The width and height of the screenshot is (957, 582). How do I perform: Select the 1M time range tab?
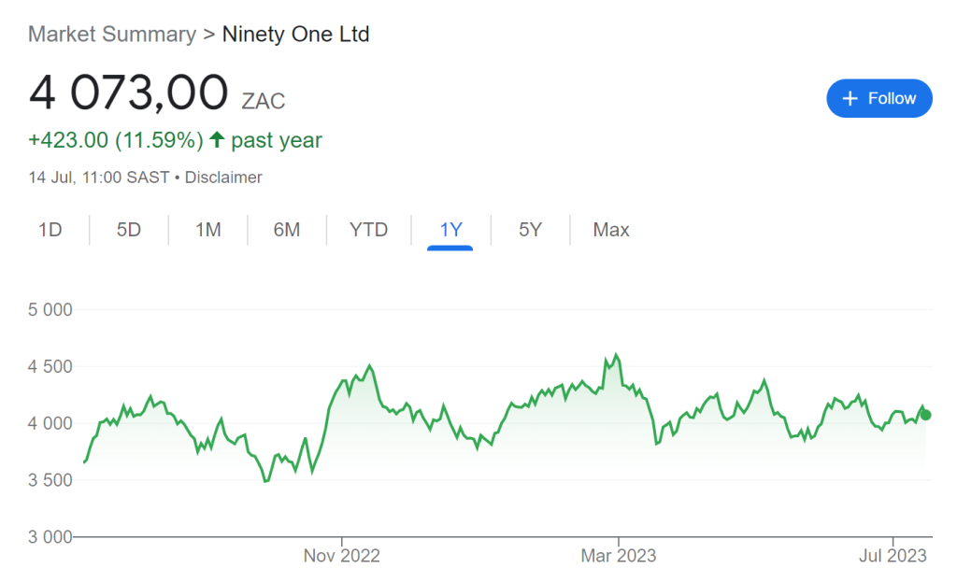pyautogui.click(x=208, y=230)
